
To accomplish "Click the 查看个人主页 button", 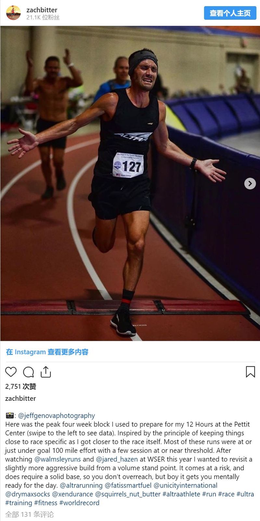I will [230, 13].
